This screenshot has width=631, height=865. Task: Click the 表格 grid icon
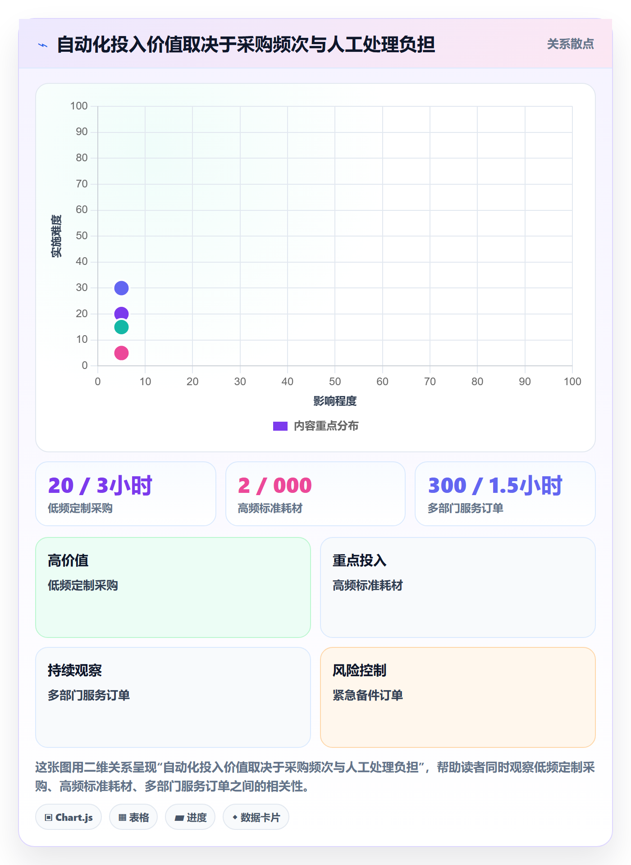pyautogui.click(x=122, y=818)
